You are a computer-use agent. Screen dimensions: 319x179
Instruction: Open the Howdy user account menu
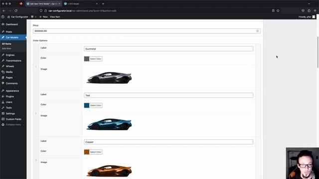(x=307, y=17)
